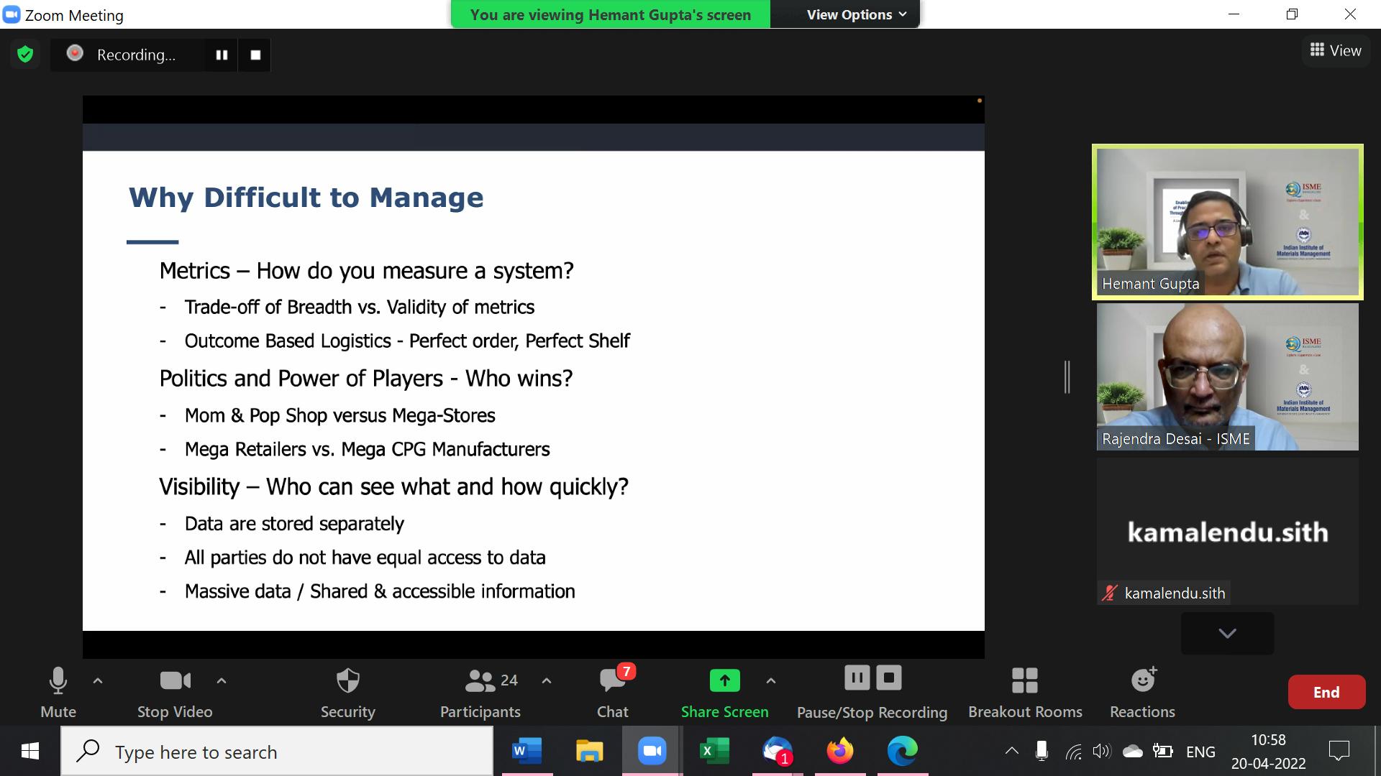Viewport: 1381px width, 776px height.
Task: Click the red End button
Action: click(x=1326, y=692)
